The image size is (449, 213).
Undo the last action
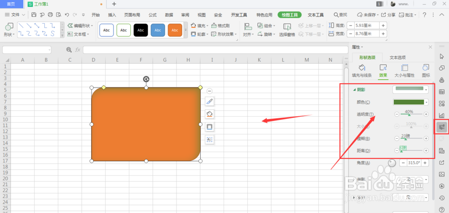67,15
